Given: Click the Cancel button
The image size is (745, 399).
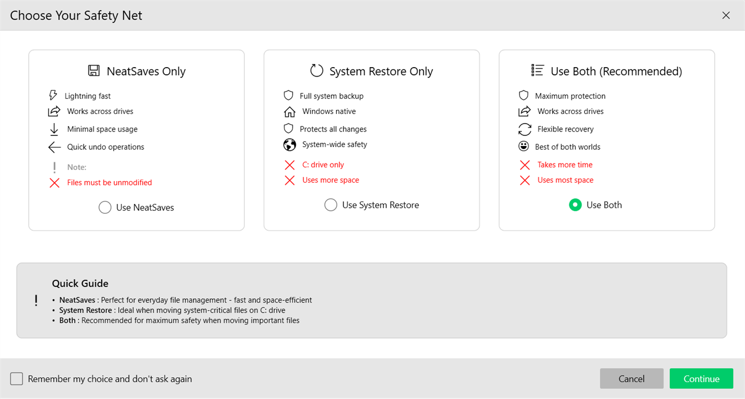Looking at the screenshot, I should [632, 378].
